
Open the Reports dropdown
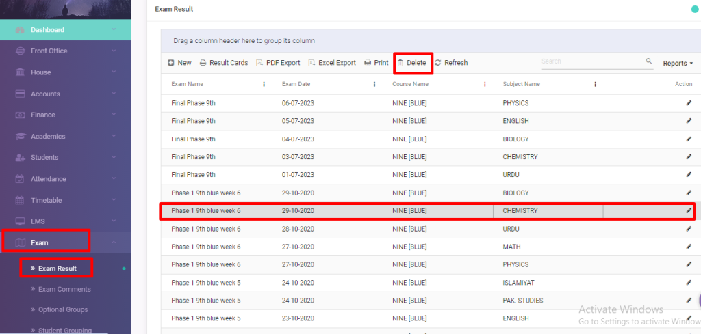coord(678,63)
